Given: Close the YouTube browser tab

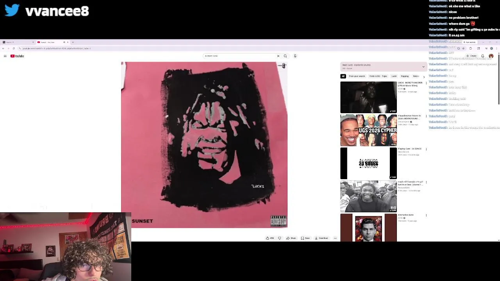Looking at the screenshot, I should click(68, 42).
